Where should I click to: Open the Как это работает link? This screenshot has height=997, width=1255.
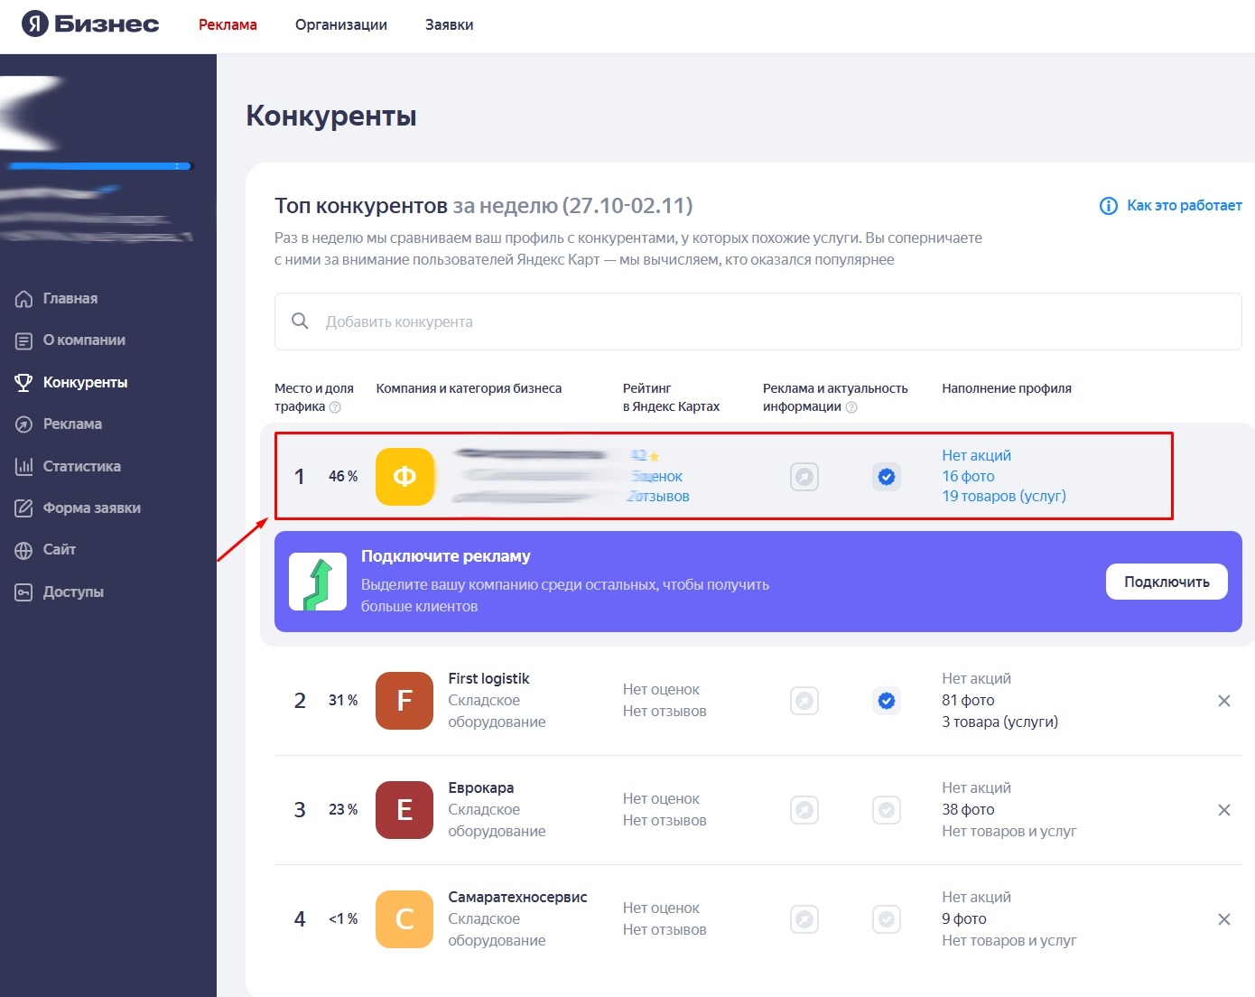click(1183, 206)
